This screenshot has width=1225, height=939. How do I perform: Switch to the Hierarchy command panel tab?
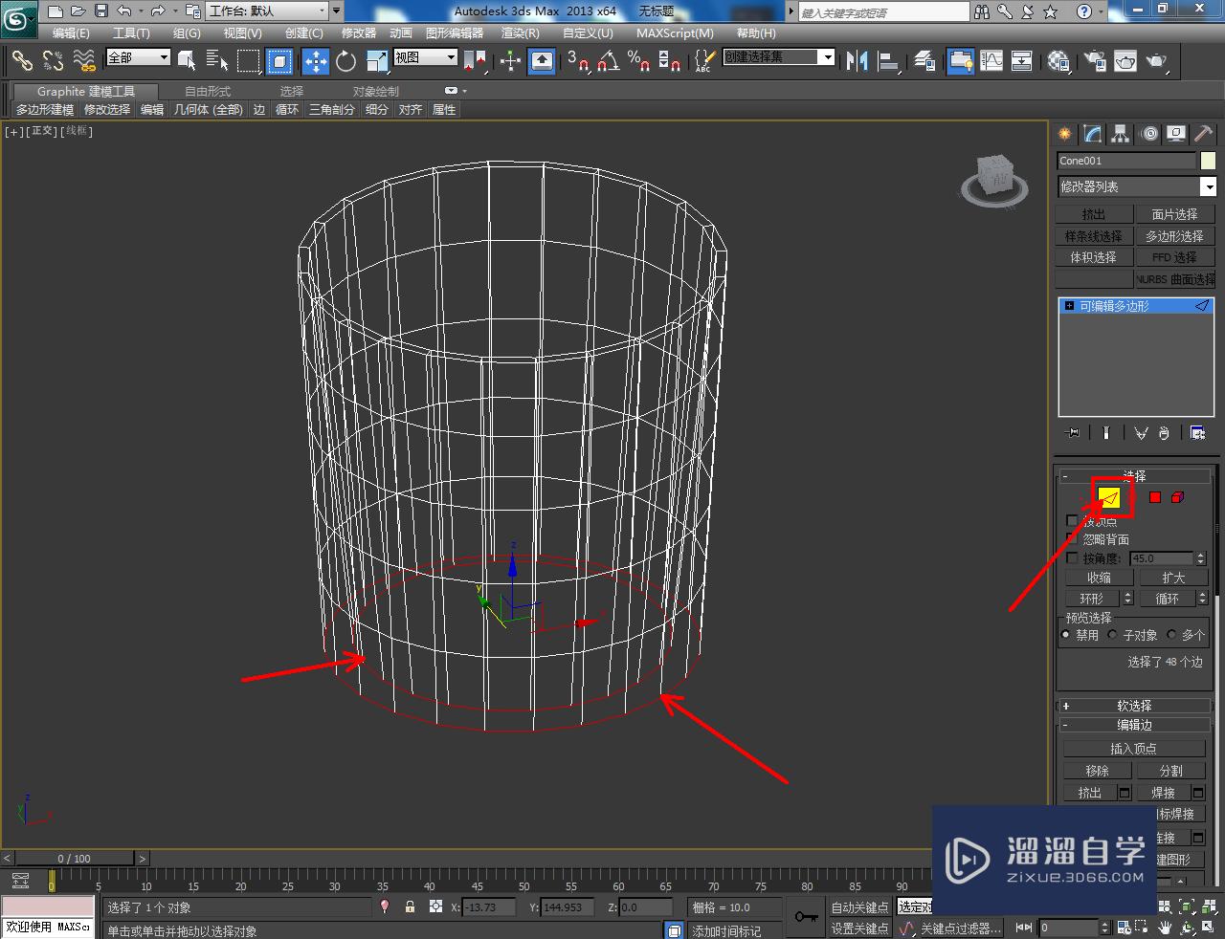(1121, 134)
